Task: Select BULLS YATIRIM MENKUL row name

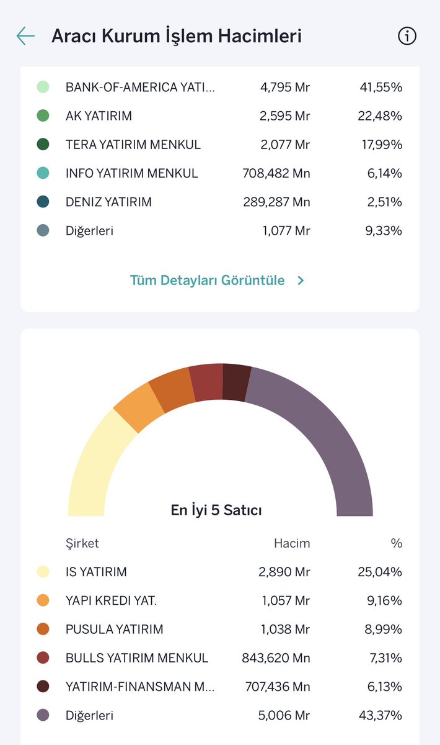Action: click(137, 657)
